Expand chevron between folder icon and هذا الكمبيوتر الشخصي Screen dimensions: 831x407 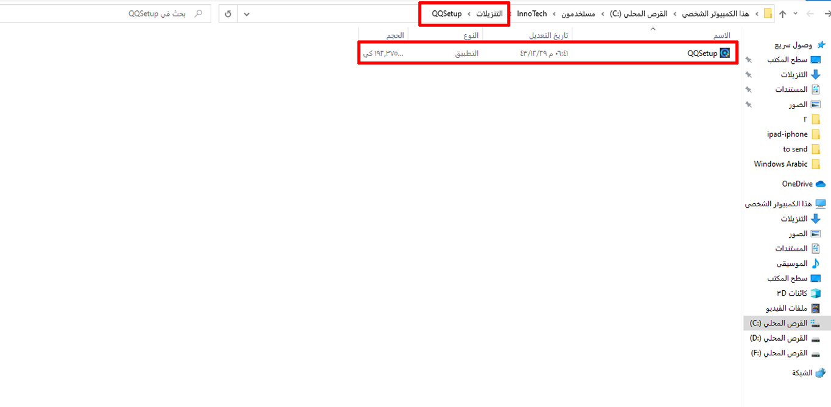pos(757,13)
